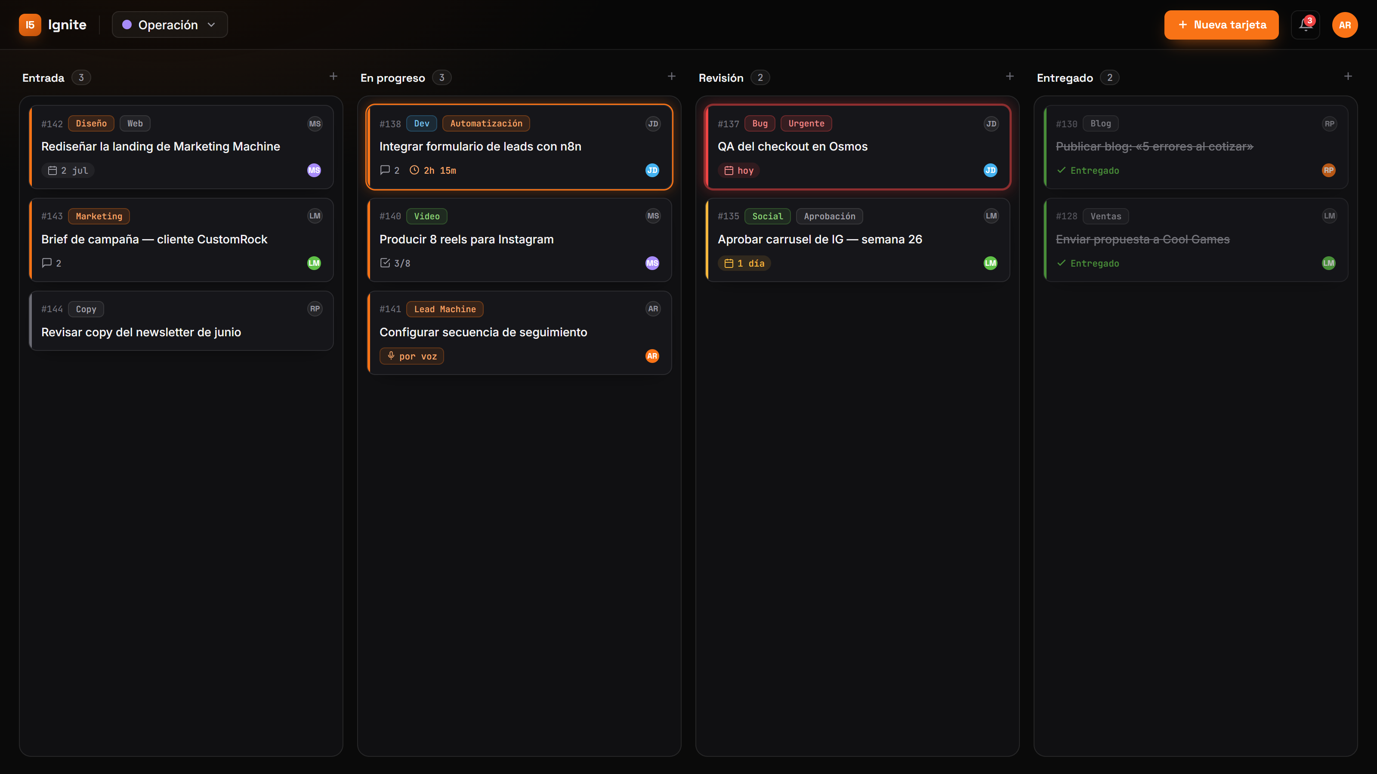Open the notifications bell
The height and width of the screenshot is (774, 1377).
(1305, 25)
